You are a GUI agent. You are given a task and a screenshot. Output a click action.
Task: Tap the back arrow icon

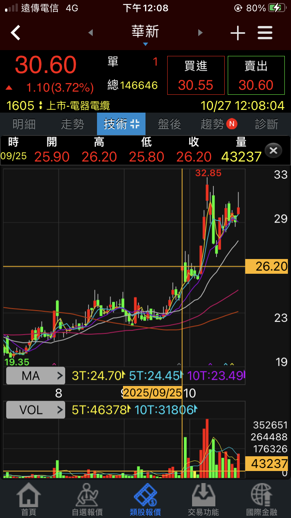click(16, 33)
